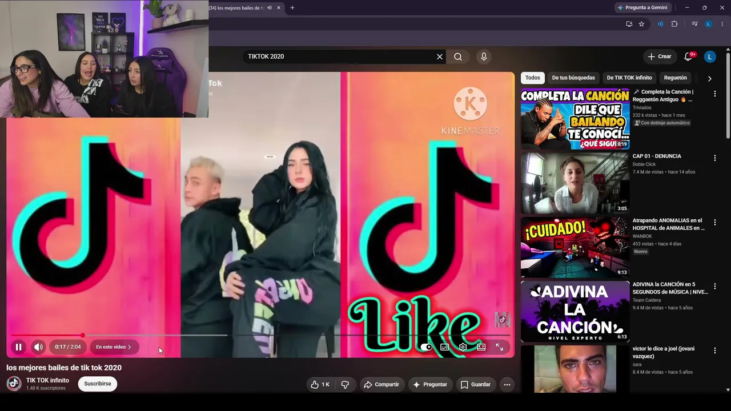Focus the 'TIKTOK 2020' search field

point(340,57)
